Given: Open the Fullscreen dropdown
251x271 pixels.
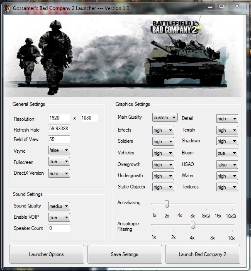Looking at the screenshot, I should pyautogui.click(x=59, y=161).
